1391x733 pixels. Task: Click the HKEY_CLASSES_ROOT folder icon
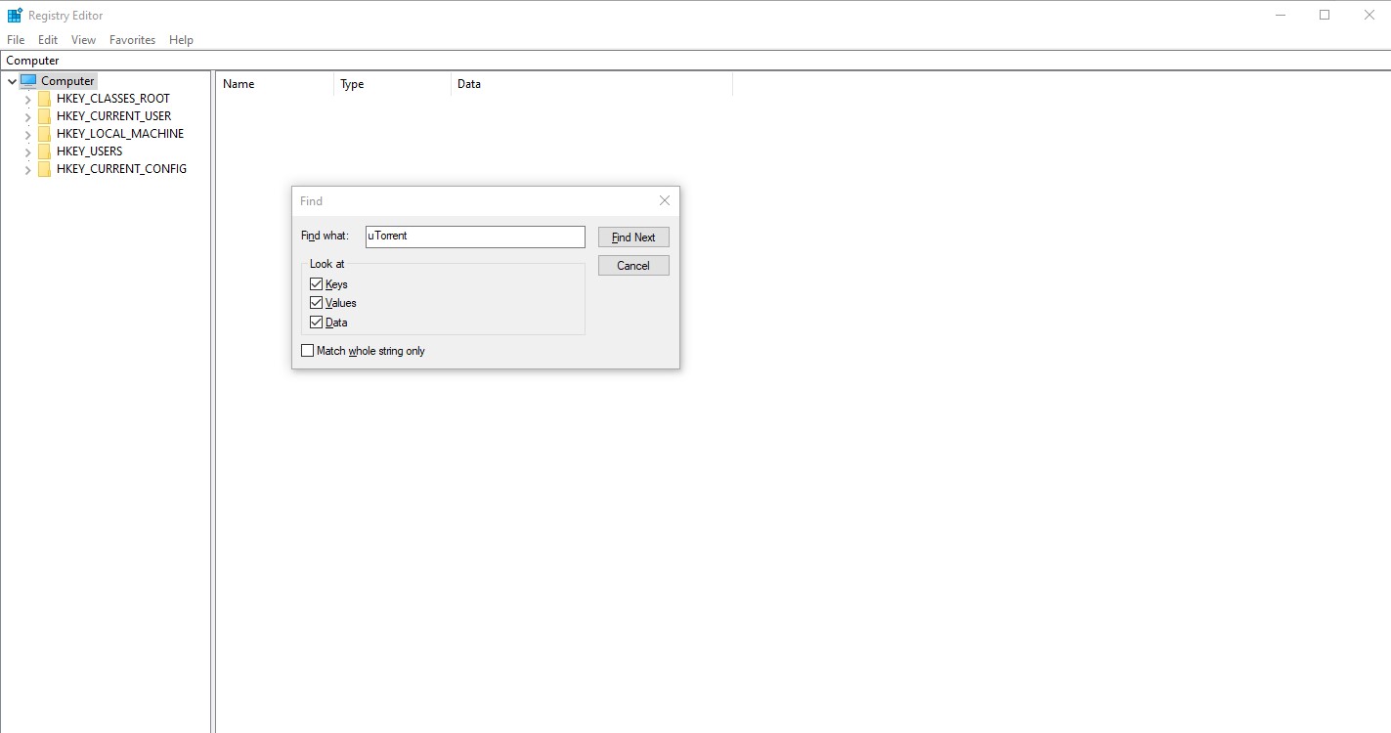pos(44,99)
